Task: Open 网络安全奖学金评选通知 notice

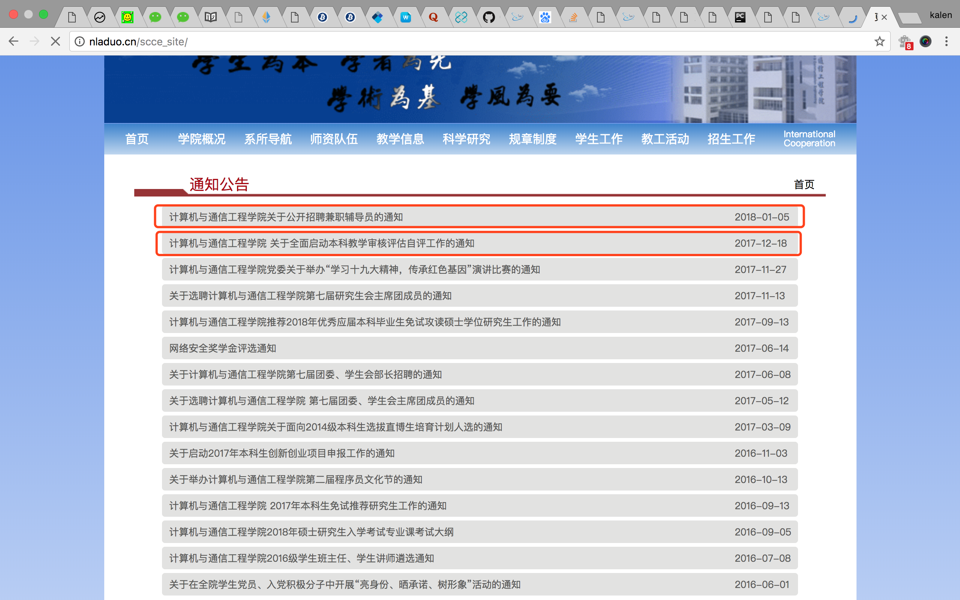Action: [222, 348]
